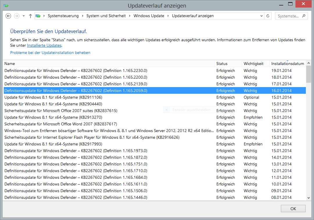Click the Empfohlen cell in KB2913270 row
The height and width of the screenshot is (220, 314).
tap(253, 117)
